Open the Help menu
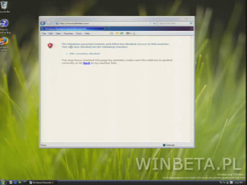Image resolution: width=247 pixels, height=185 pixels. pos(87,34)
